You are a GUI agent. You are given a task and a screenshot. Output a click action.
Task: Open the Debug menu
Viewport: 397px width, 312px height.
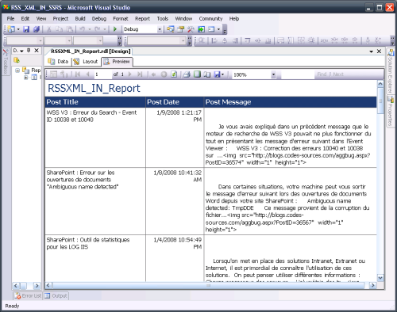[99, 18]
